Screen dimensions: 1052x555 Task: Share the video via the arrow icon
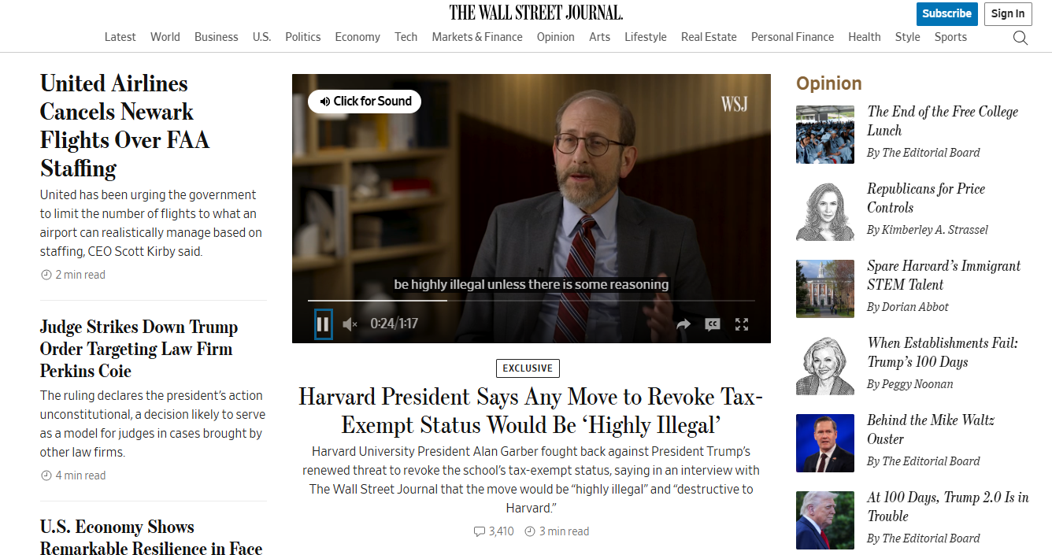[x=683, y=324]
